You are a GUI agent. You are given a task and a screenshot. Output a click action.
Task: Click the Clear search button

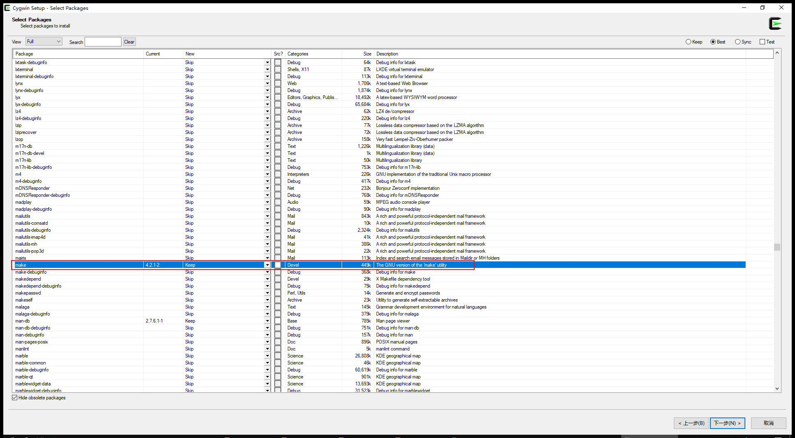(x=129, y=42)
